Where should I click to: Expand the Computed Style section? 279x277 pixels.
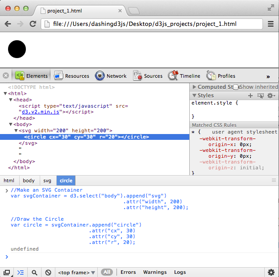pyautogui.click(x=194, y=87)
